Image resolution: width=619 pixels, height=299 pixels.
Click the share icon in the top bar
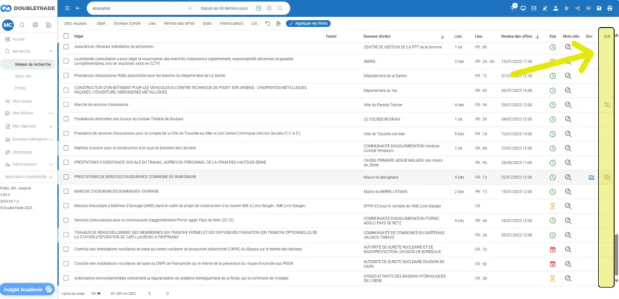tap(577, 8)
